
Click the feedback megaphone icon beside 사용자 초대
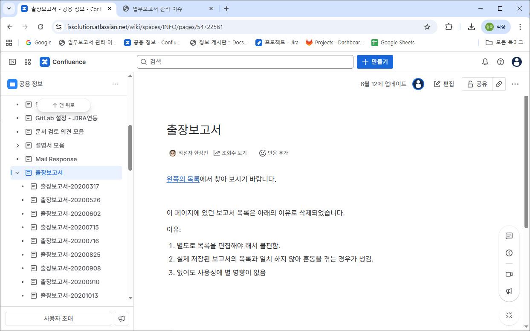pos(122,319)
